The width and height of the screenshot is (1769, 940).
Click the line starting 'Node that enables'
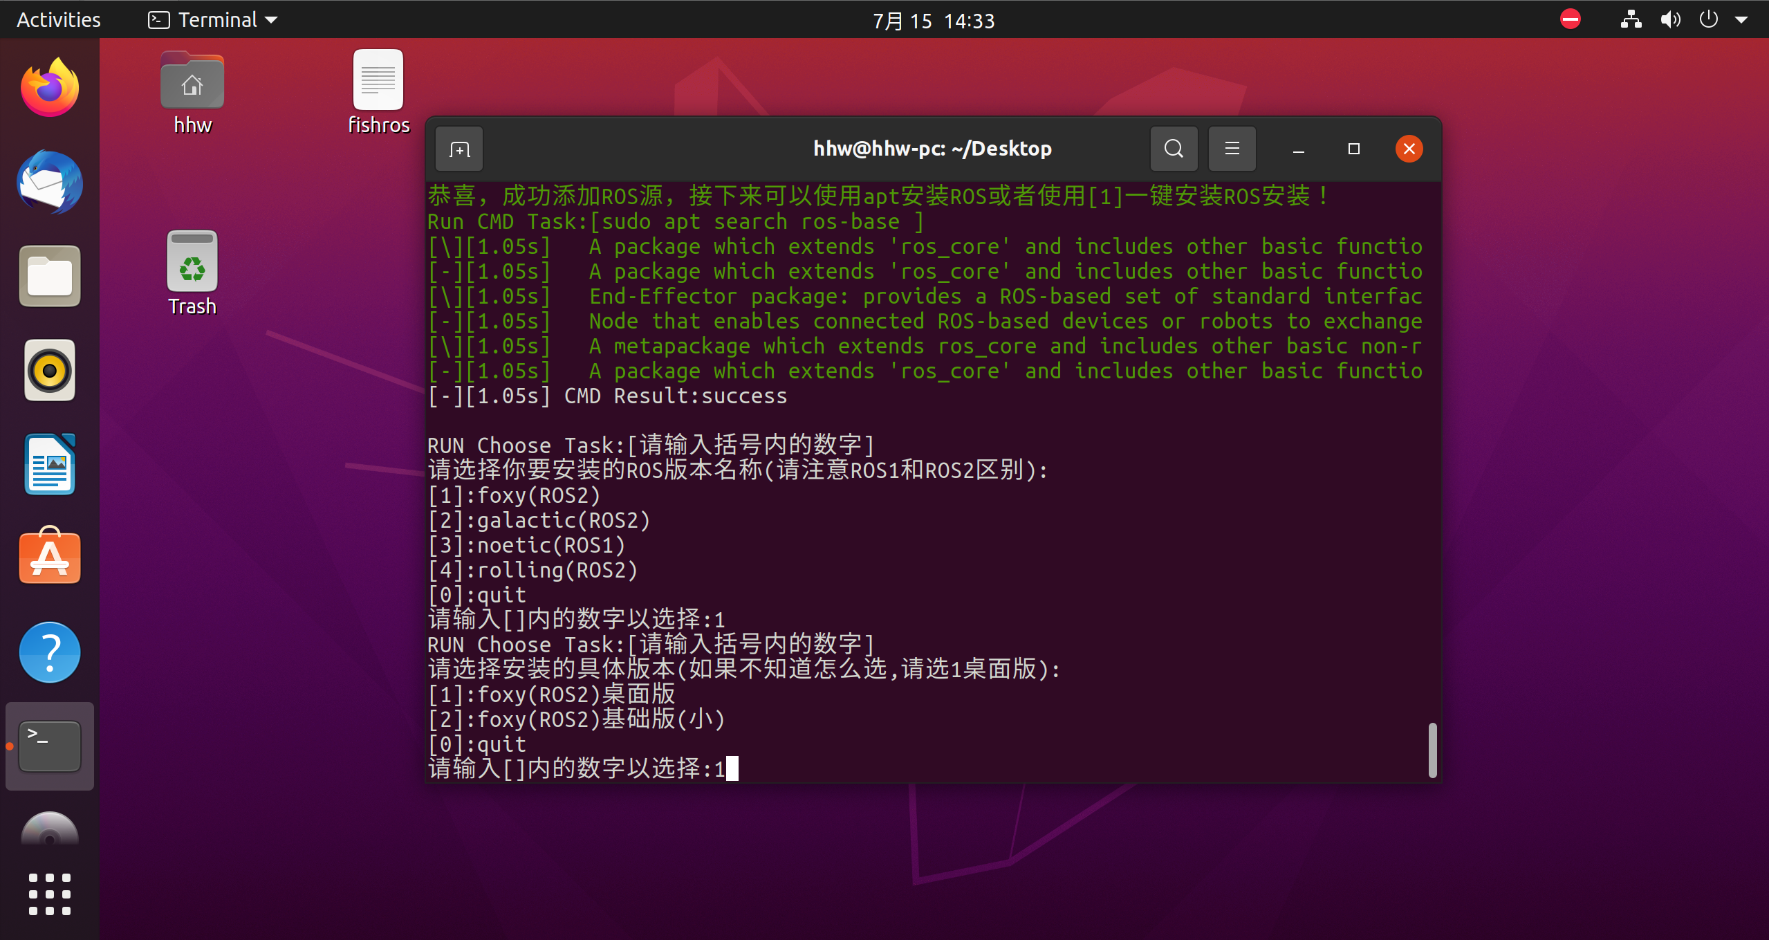[925, 321]
